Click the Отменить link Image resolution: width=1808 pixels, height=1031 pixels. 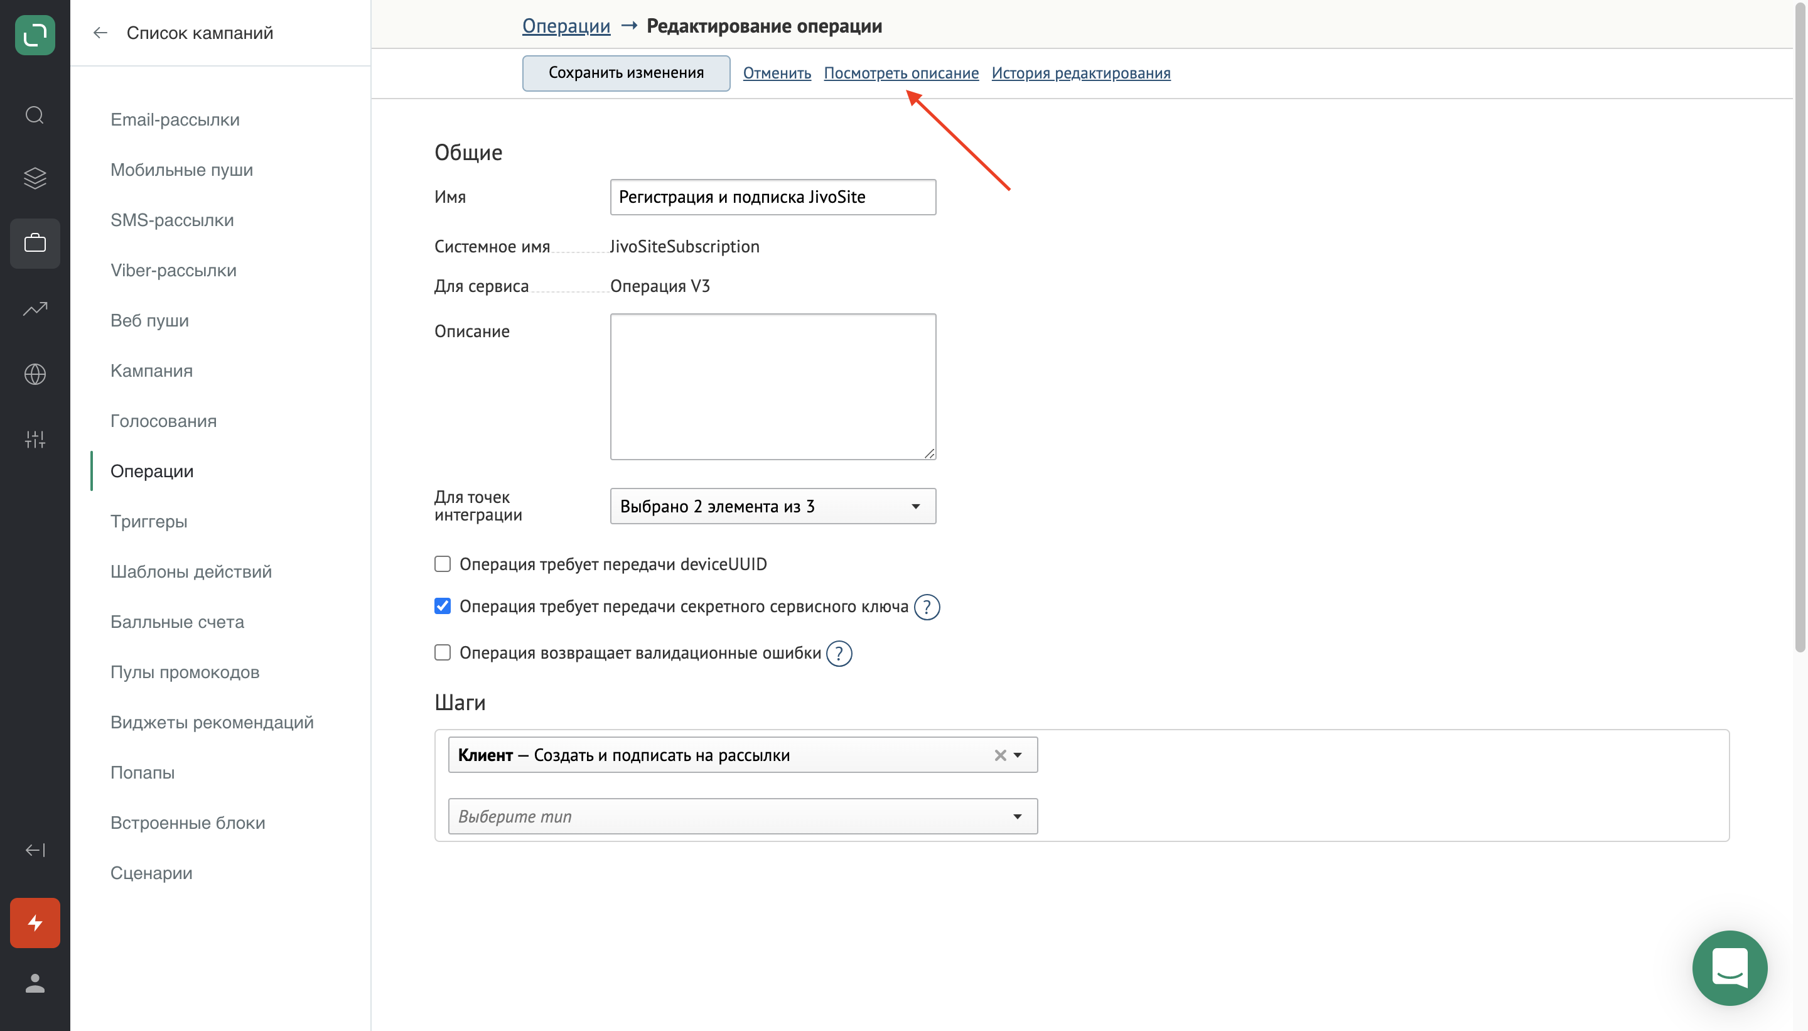click(x=777, y=73)
